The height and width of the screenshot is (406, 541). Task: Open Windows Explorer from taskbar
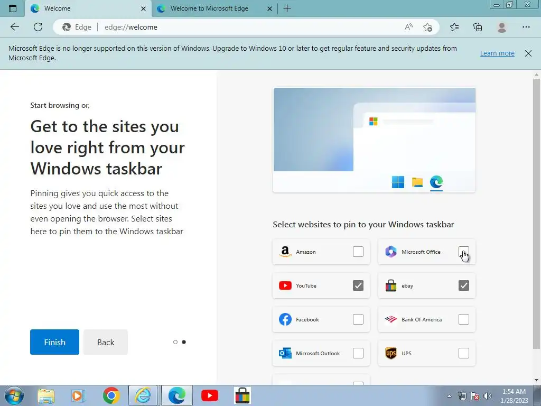[x=46, y=395]
